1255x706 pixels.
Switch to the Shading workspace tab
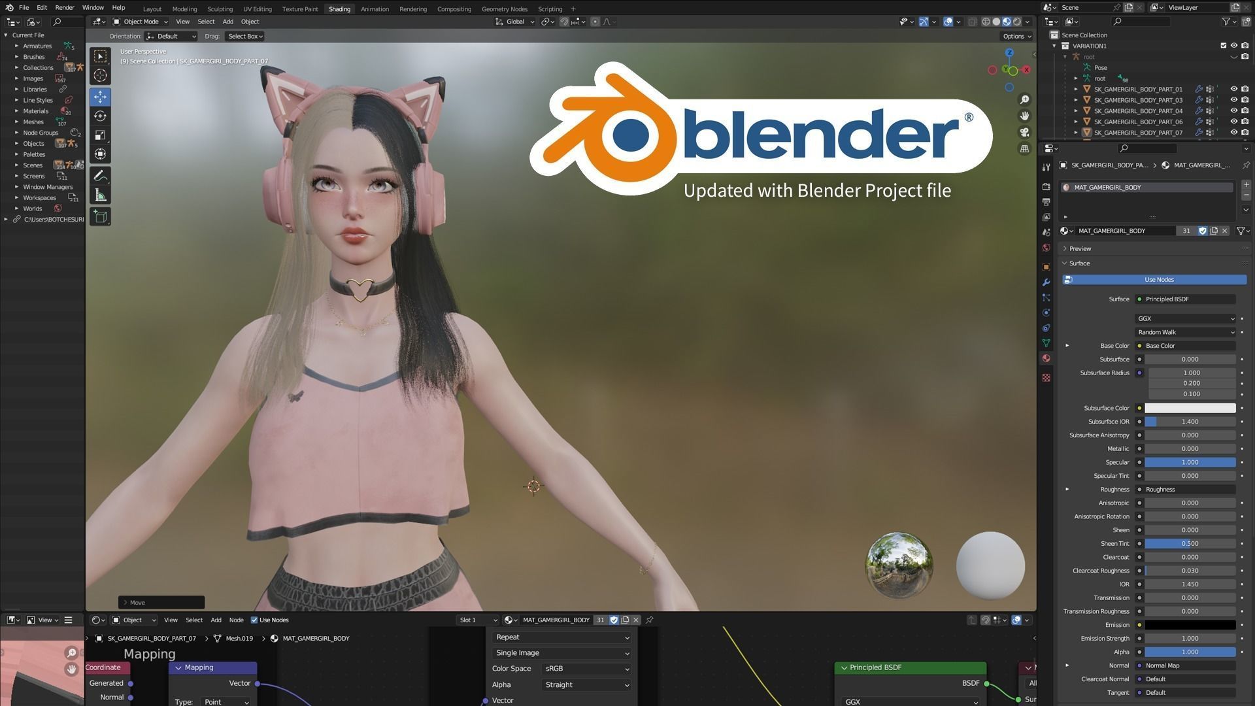pos(339,9)
